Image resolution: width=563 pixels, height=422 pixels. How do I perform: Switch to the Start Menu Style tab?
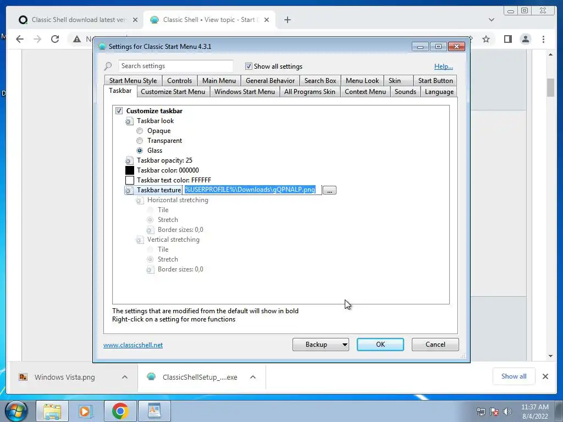point(133,81)
